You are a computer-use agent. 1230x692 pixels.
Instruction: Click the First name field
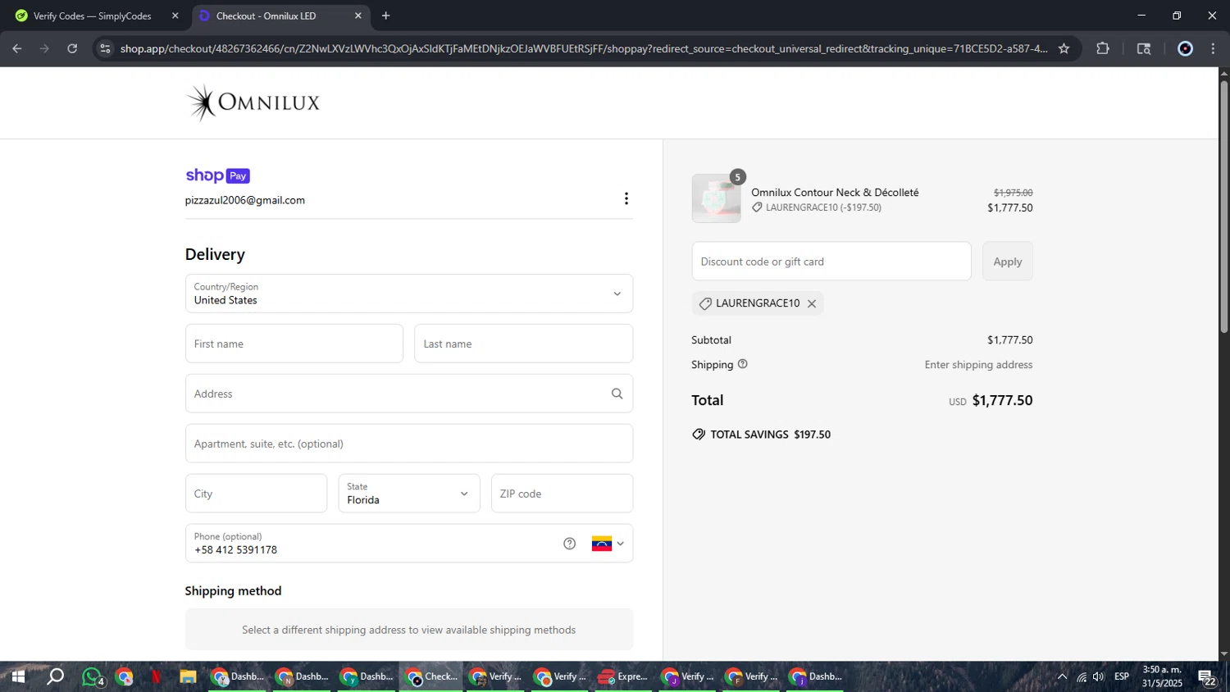coord(294,344)
